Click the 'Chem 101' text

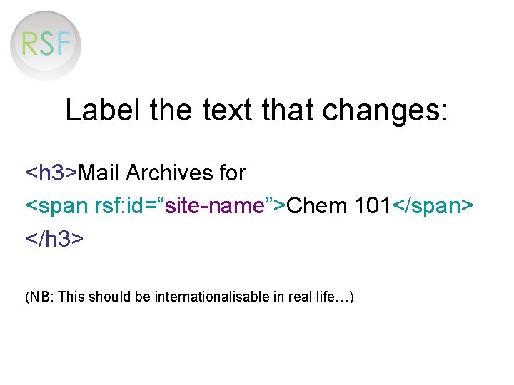coord(338,205)
